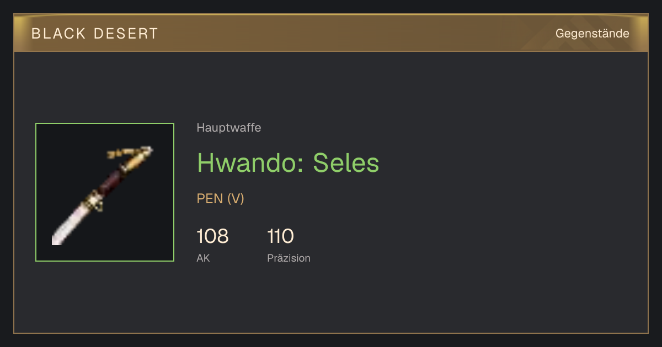662x347 pixels.
Task: Open the Gegenstände category link
Action: (x=592, y=34)
